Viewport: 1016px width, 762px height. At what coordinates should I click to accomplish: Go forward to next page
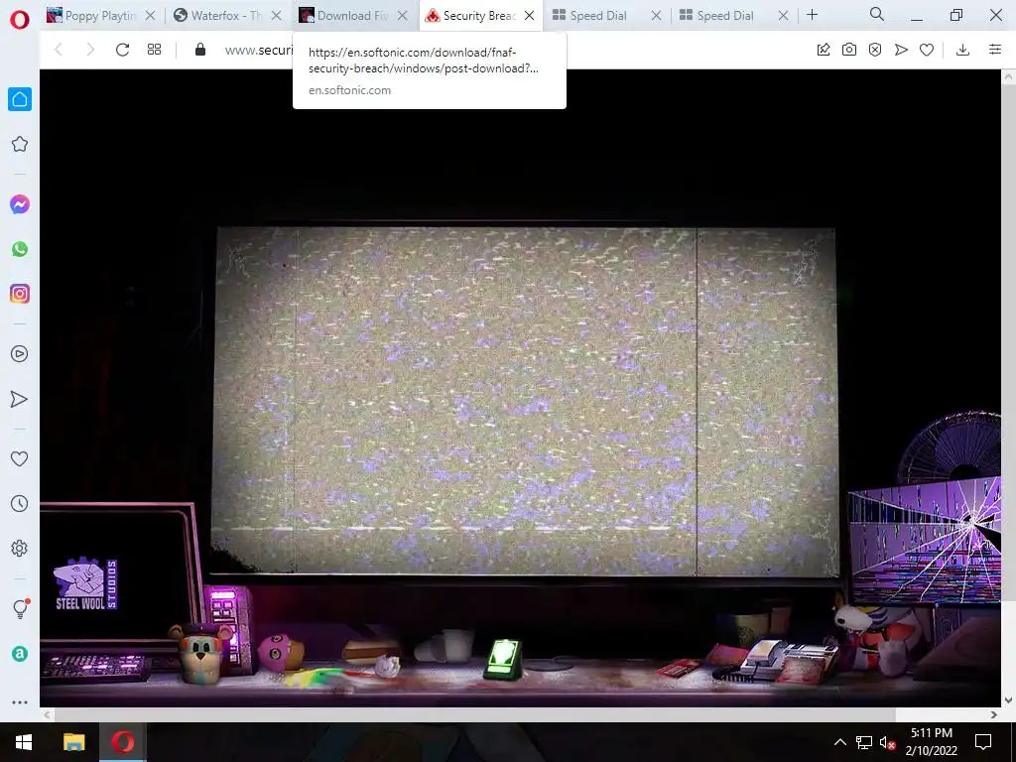(90, 50)
